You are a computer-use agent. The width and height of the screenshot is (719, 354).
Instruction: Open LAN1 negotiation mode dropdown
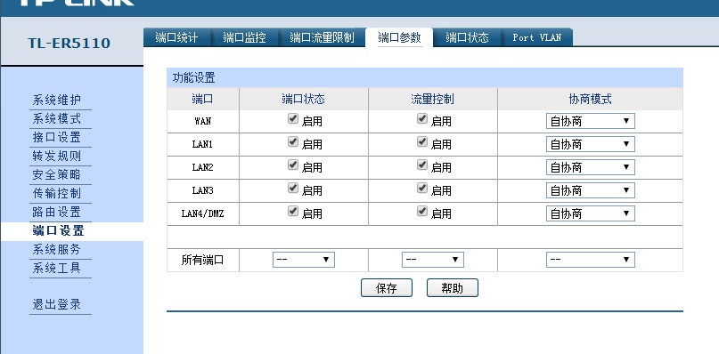590,144
